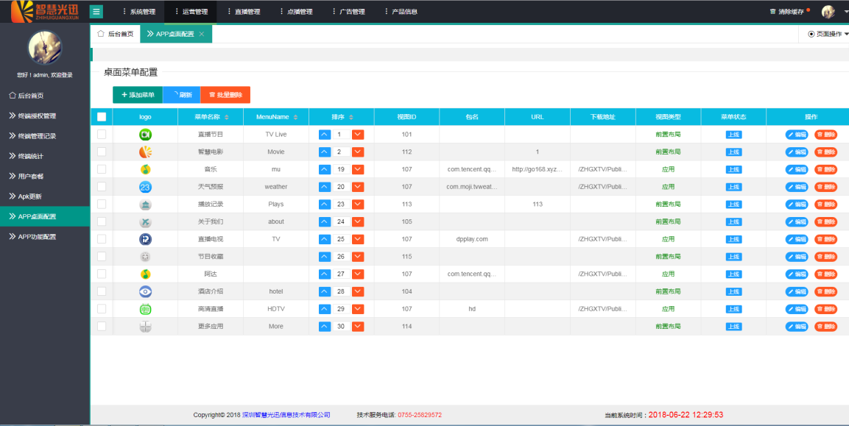The image size is (849, 426).
Task: Expand 终端管理记录 in the sidebar
Action: click(x=45, y=136)
